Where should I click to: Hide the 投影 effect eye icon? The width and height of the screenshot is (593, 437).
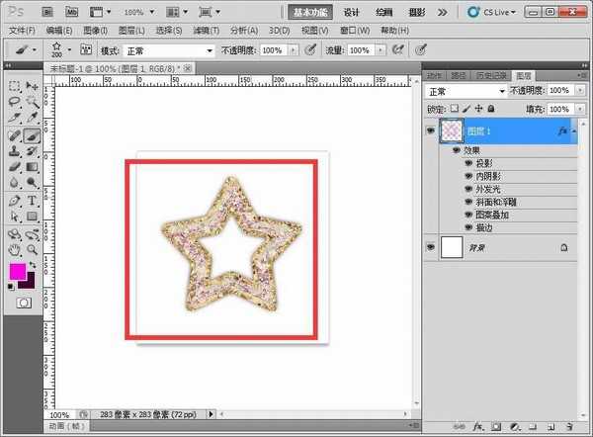coord(467,163)
